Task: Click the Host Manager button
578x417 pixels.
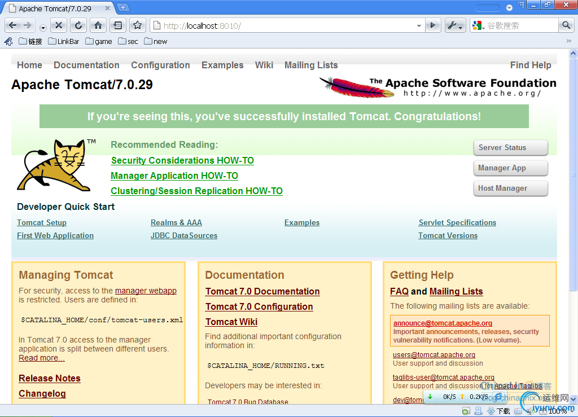Action: (x=510, y=188)
